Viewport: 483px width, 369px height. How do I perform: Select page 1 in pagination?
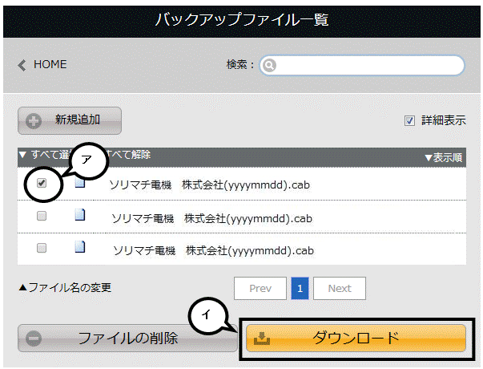click(300, 289)
